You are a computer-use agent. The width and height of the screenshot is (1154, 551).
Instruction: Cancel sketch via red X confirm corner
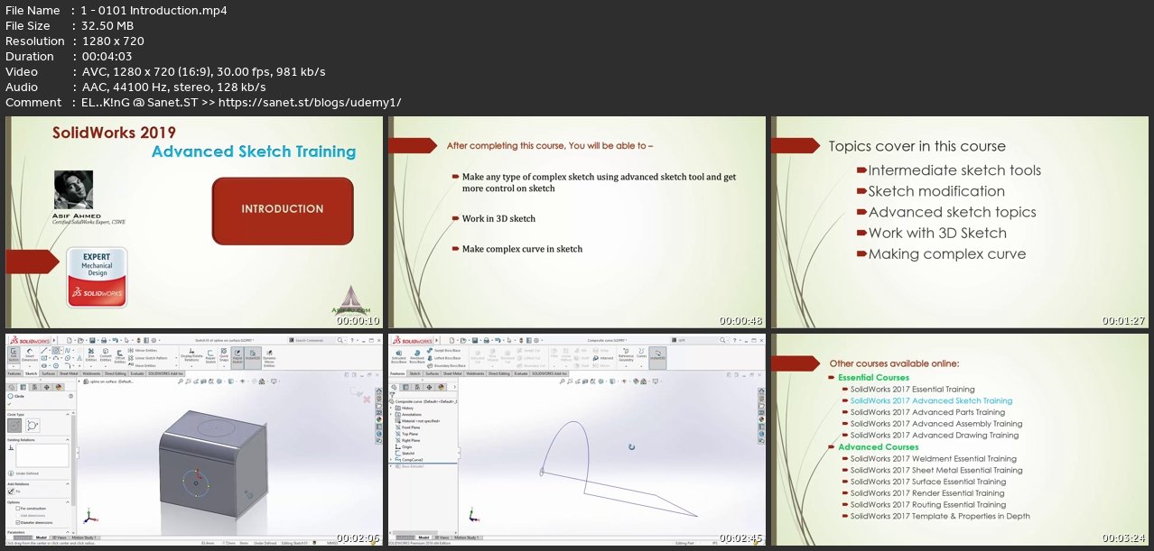point(367,399)
